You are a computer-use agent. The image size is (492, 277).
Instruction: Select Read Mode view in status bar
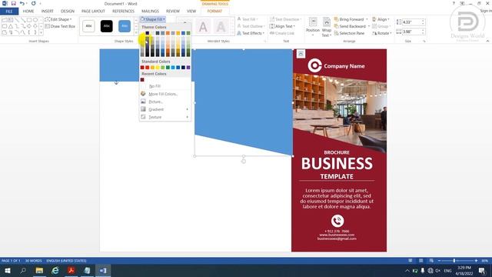click(x=410, y=261)
